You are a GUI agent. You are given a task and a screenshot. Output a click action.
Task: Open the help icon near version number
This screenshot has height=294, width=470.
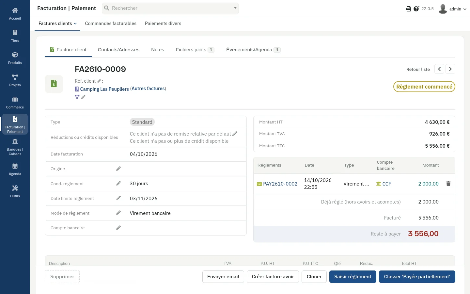(x=416, y=9)
